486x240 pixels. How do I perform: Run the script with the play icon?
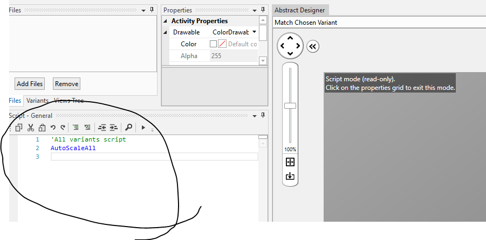(x=143, y=128)
